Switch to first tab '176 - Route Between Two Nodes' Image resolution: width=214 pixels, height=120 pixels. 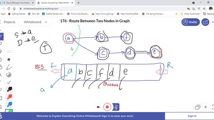(16, 3)
